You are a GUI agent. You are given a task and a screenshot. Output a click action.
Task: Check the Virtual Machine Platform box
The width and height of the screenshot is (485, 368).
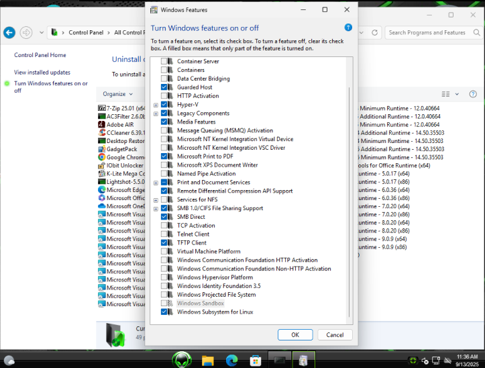point(164,252)
